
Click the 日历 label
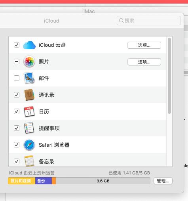44,111
